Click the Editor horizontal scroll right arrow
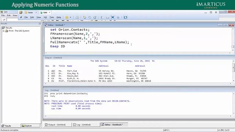The height and width of the screenshot is (132, 235). pyautogui.click(x=230, y=53)
